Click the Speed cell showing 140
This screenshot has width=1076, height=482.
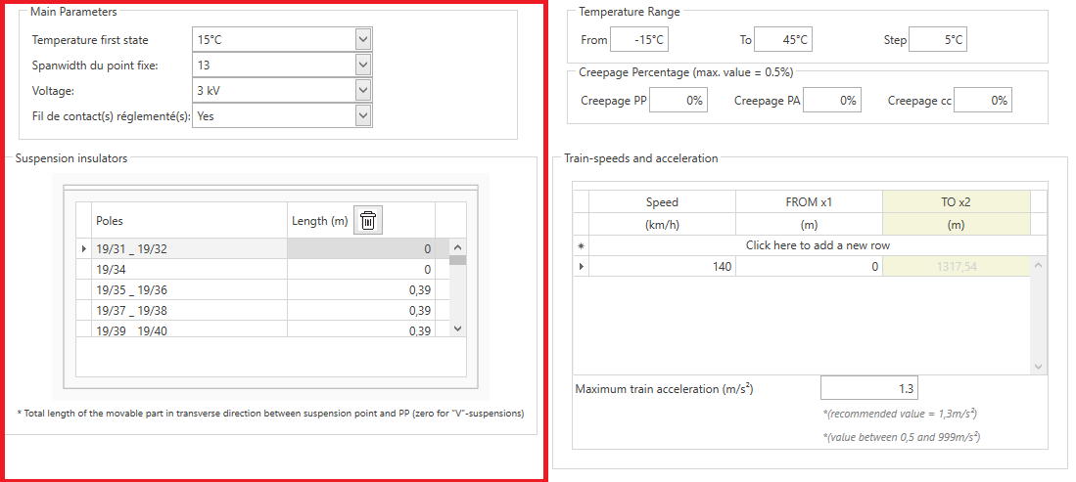click(662, 266)
